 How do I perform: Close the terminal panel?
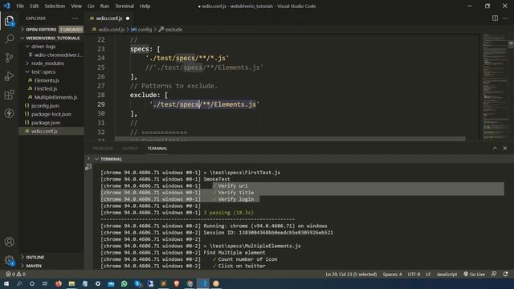(505, 149)
